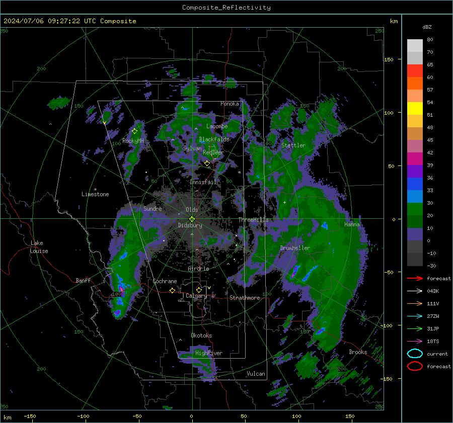Click the Sylvan label
Viewport: 453px width, 423px height.
(x=192, y=148)
